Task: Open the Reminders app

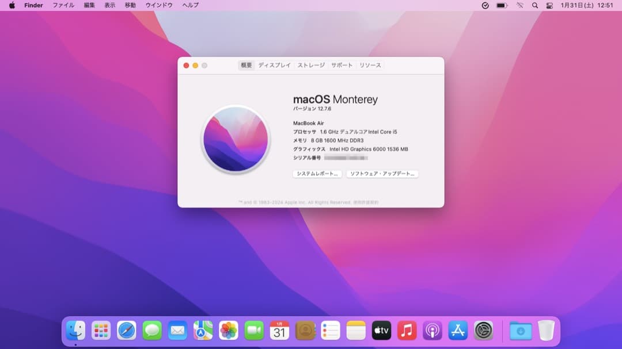Action: click(330, 331)
